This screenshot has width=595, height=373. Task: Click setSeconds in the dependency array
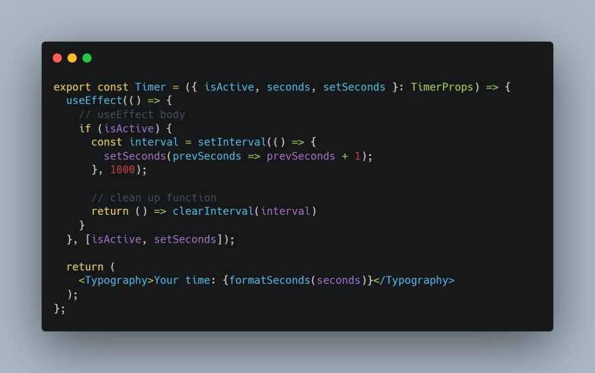[185, 240]
